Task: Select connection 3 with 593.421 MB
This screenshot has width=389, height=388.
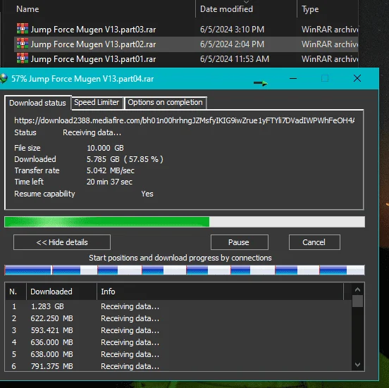Action: tap(178, 330)
